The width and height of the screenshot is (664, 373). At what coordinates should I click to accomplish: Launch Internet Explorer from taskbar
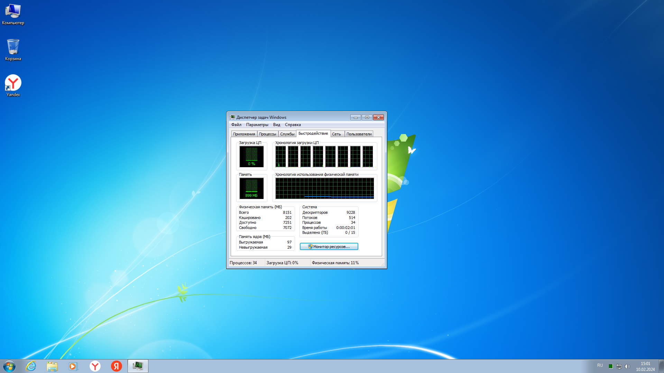[x=31, y=366]
